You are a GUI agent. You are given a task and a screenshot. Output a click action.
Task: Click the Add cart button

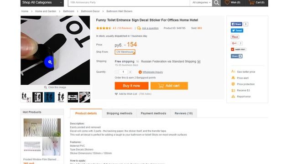tap(169, 86)
